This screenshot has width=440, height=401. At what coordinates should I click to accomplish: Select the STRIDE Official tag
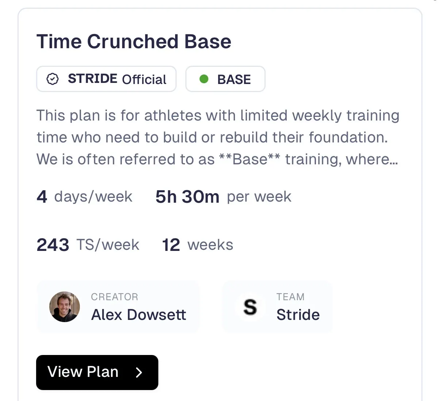pos(107,79)
